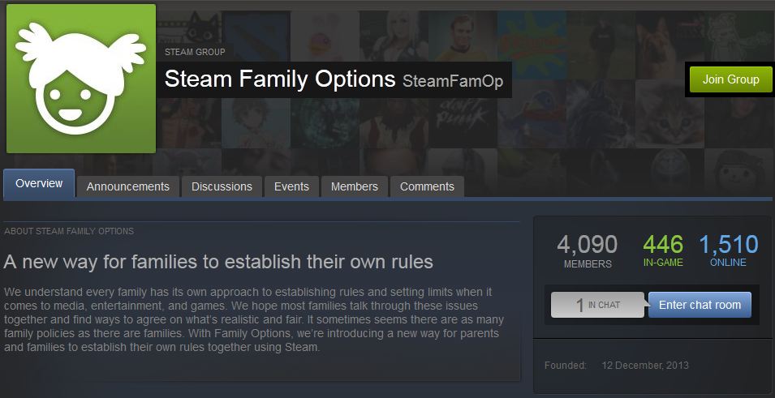Enter the group chat room
This screenshot has height=398, width=775.
point(700,305)
